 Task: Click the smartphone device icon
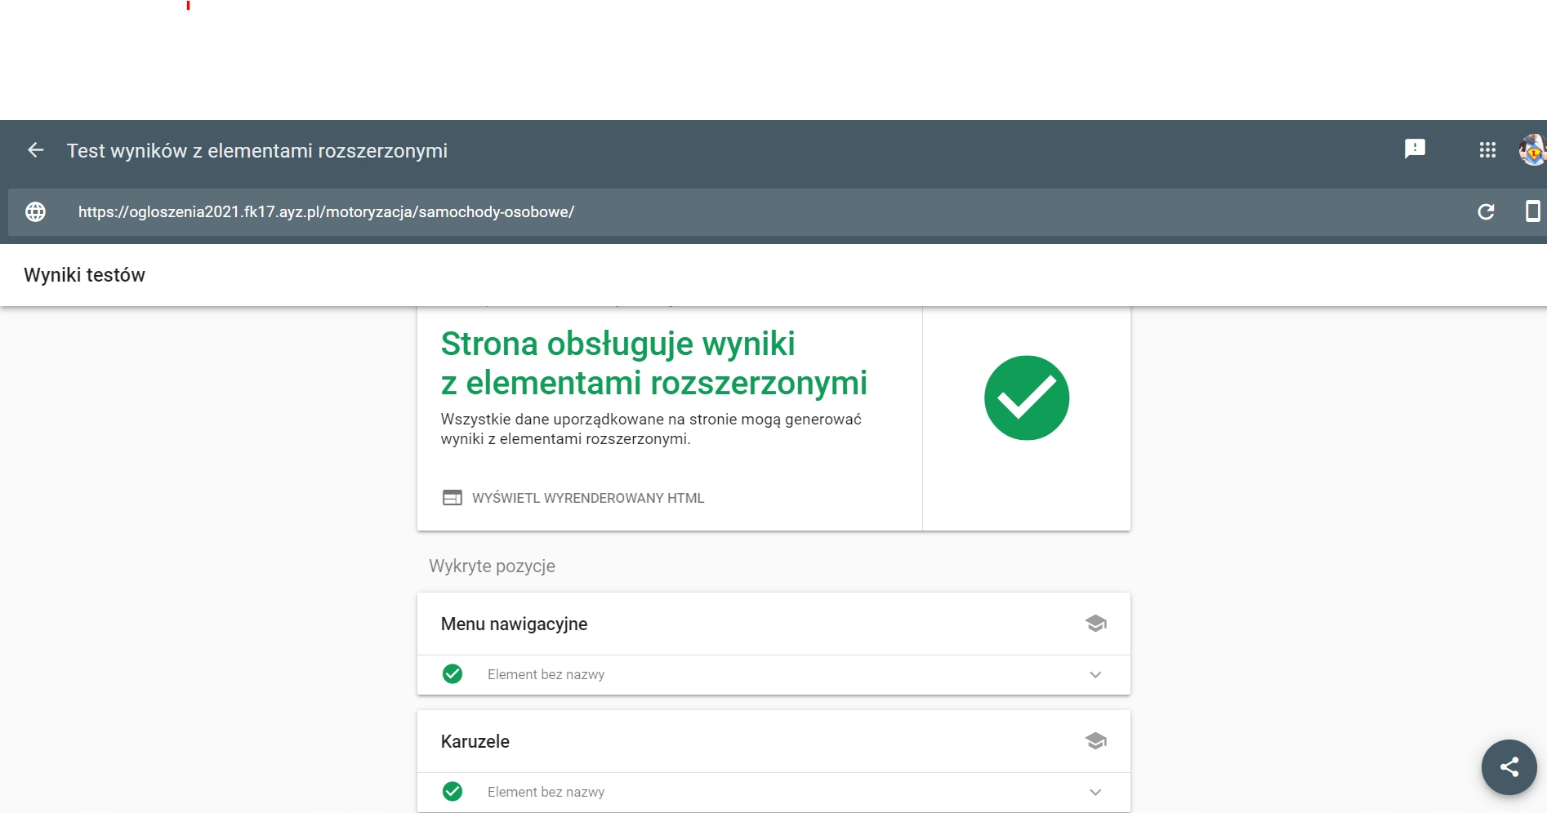[1532, 211]
